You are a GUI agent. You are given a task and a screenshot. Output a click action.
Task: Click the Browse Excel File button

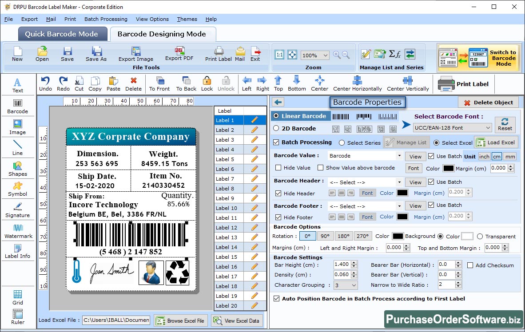[x=181, y=320]
